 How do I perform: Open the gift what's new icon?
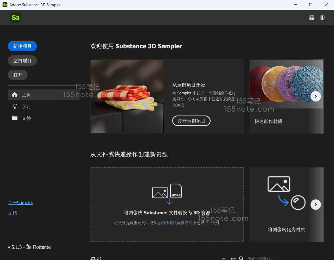coord(312,17)
